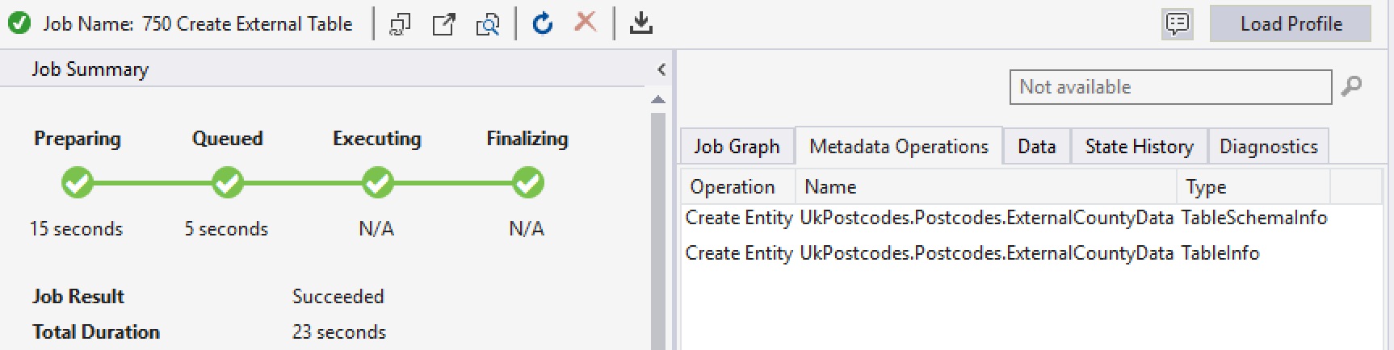Open the Data tab
Viewport: 1394px width, 350px height.
1036,147
